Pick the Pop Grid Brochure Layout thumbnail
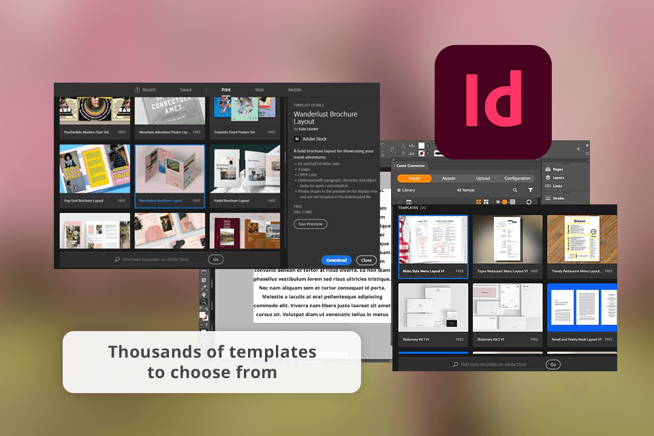 pyautogui.click(x=95, y=169)
